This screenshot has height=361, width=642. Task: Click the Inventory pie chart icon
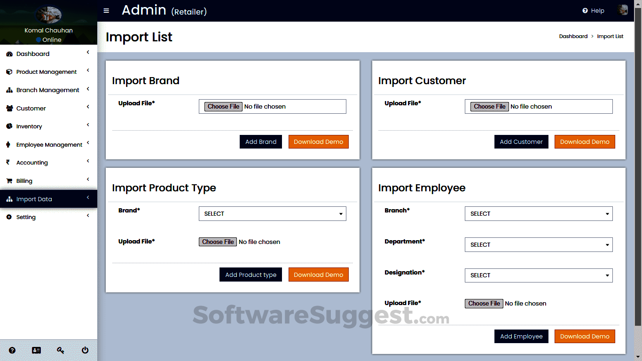pos(9,126)
